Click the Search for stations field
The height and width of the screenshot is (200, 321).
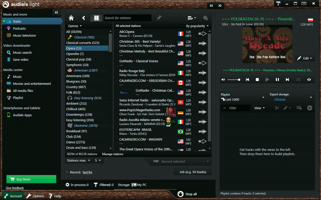point(127,18)
